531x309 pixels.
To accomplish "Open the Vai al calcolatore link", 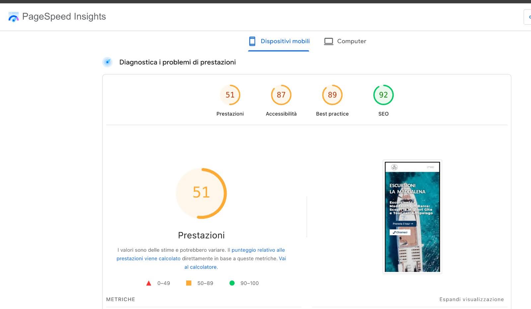I will tap(201, 267).
